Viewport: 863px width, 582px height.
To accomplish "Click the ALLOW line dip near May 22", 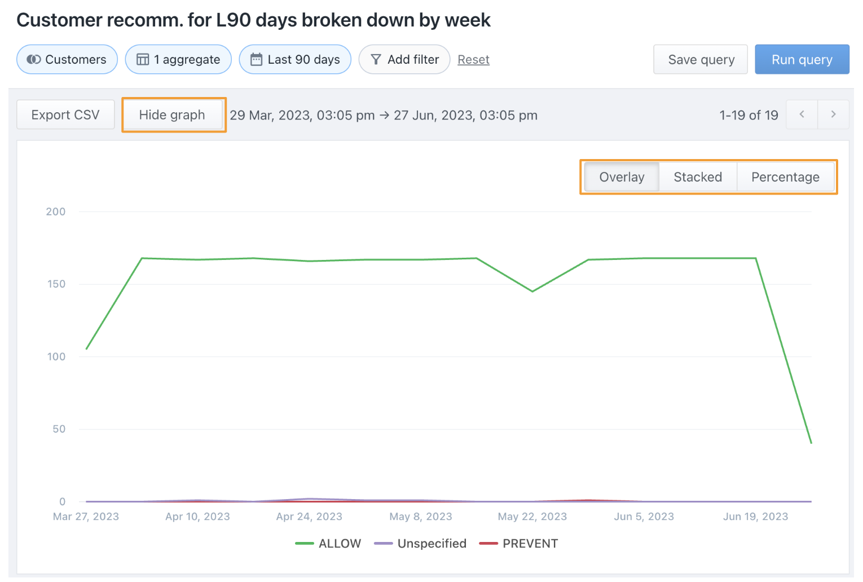I will pos(532,291).
